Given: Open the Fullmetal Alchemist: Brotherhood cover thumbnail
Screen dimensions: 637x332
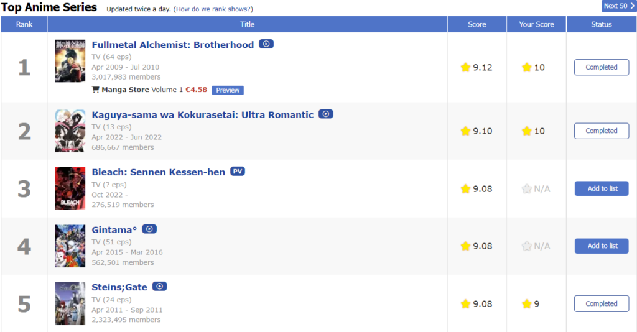Looking at the screenshot, I should 70,61.
